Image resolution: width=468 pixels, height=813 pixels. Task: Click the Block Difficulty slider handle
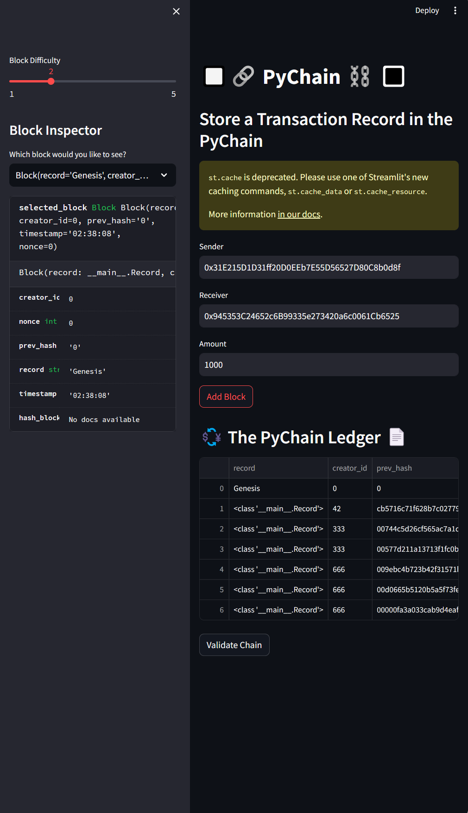pos(51,81)
